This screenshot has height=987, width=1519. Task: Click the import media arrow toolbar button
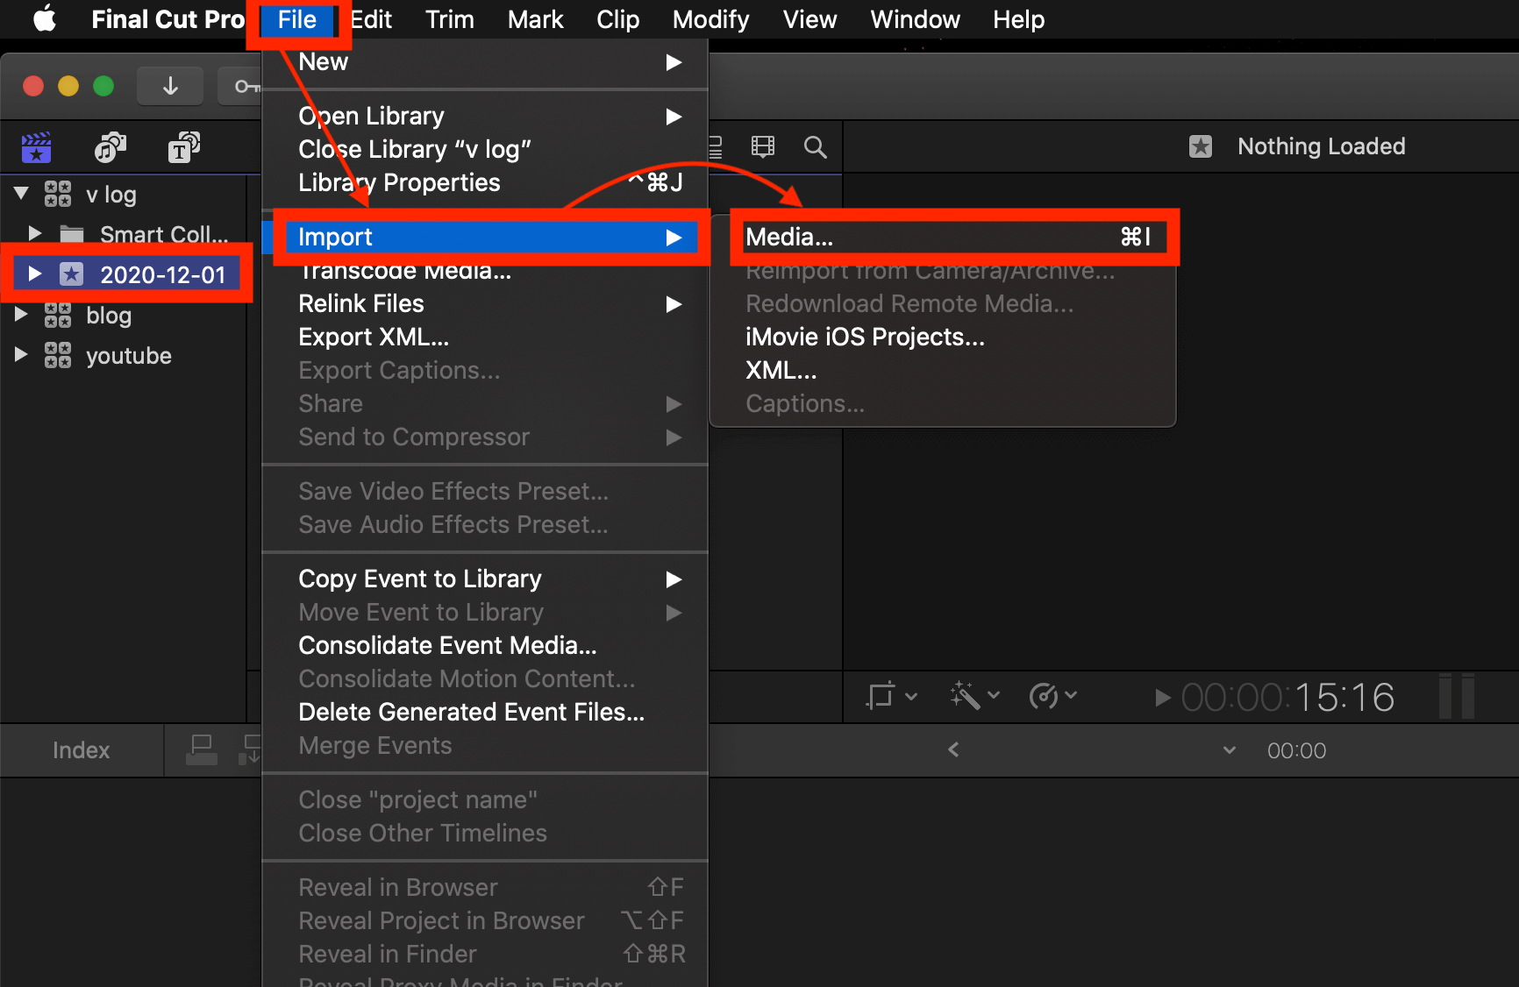coord(170,86)
